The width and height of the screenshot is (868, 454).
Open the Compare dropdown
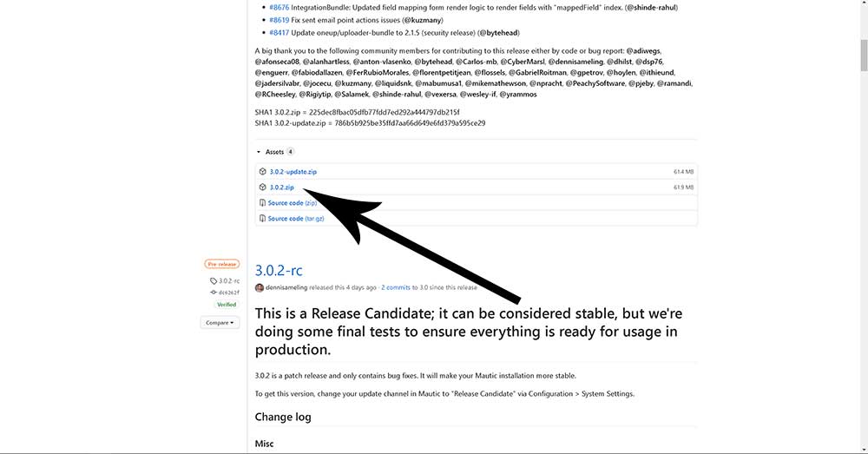pos(220,323)
